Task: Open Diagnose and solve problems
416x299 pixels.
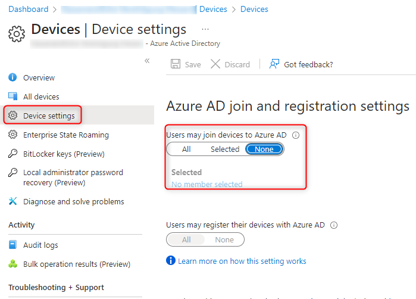Action: [73, 201]
